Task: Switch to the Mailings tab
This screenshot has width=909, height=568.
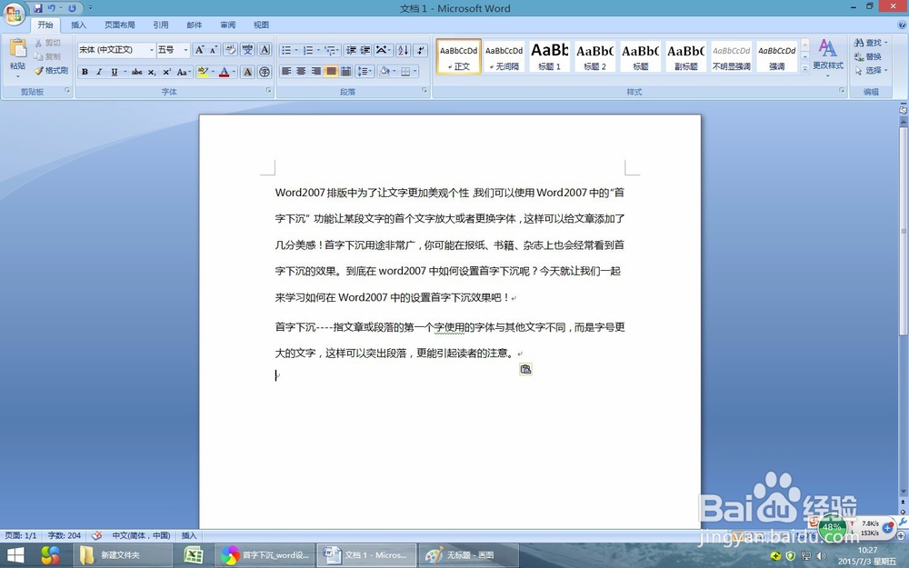Action: (195, 25)
